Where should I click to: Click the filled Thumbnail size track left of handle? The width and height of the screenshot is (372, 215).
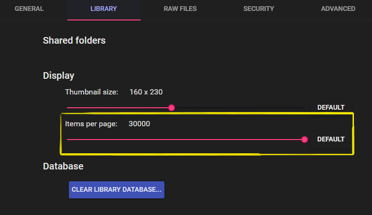click(119, 108)
